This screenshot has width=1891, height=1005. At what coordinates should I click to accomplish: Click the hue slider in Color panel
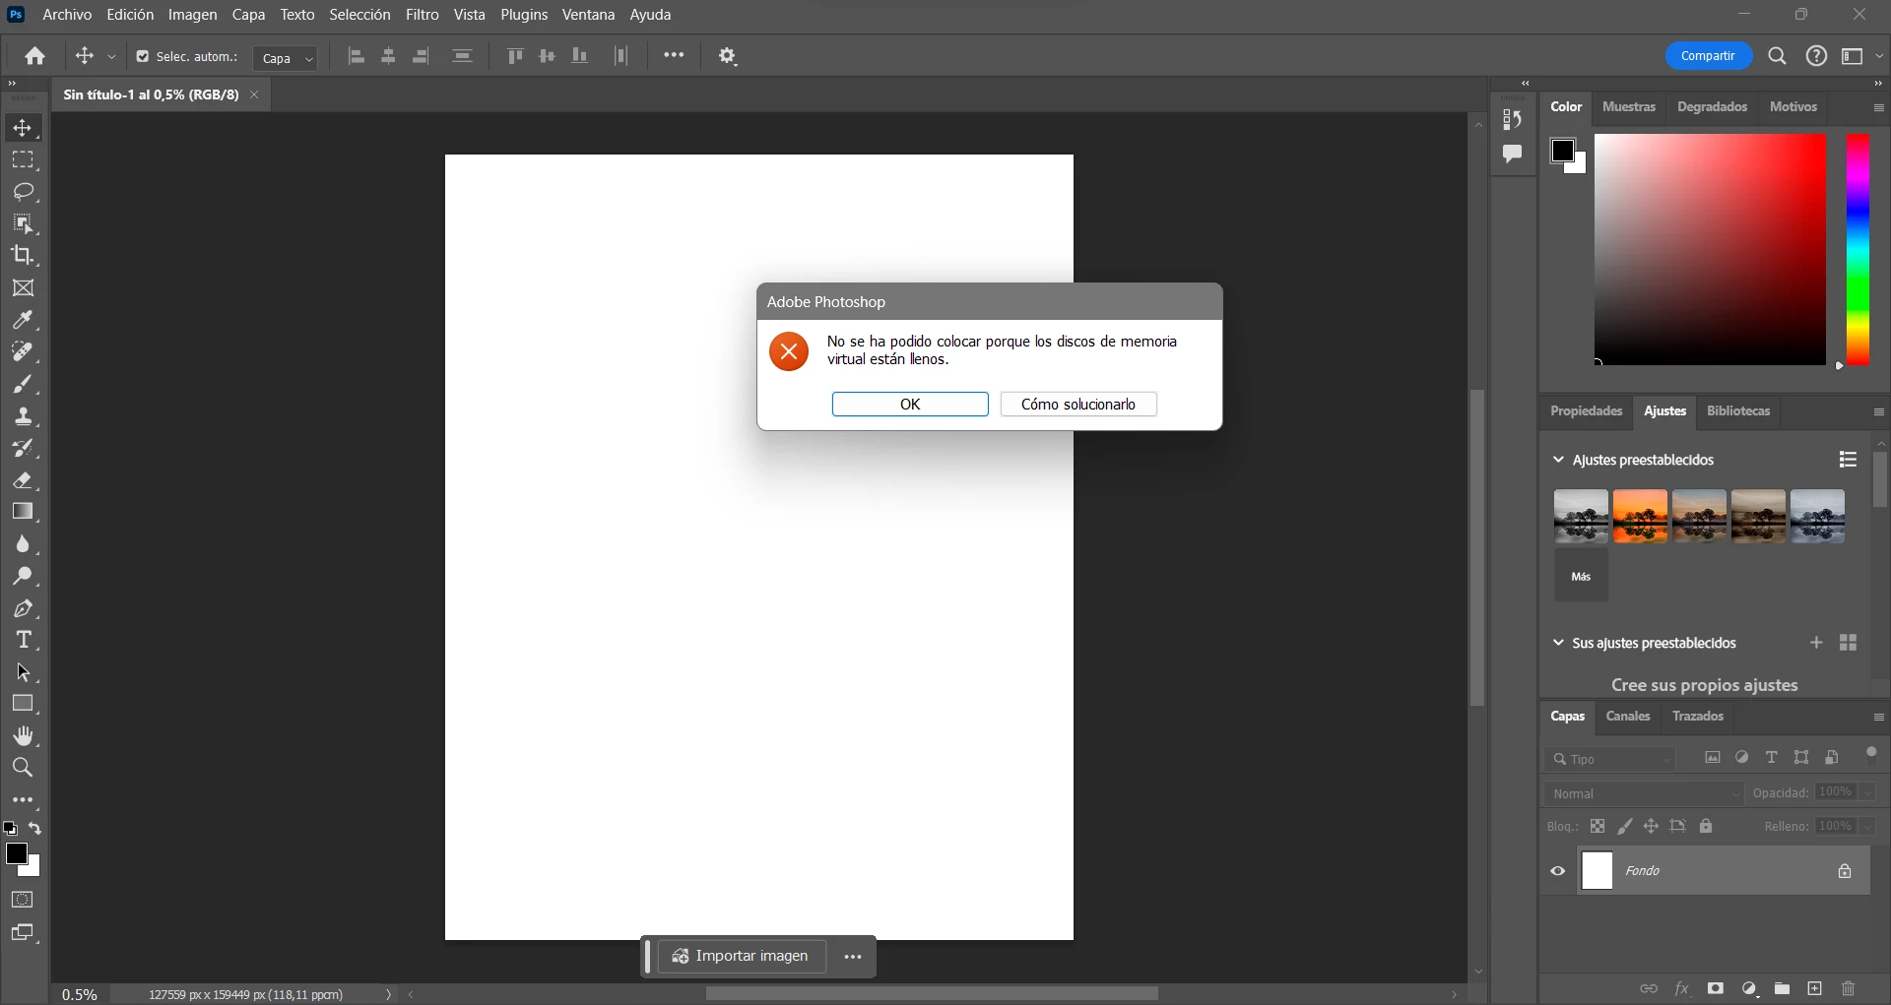[1858, 249]
